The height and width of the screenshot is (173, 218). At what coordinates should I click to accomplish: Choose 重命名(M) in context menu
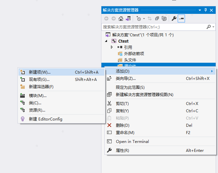click(x=160, y=133)
